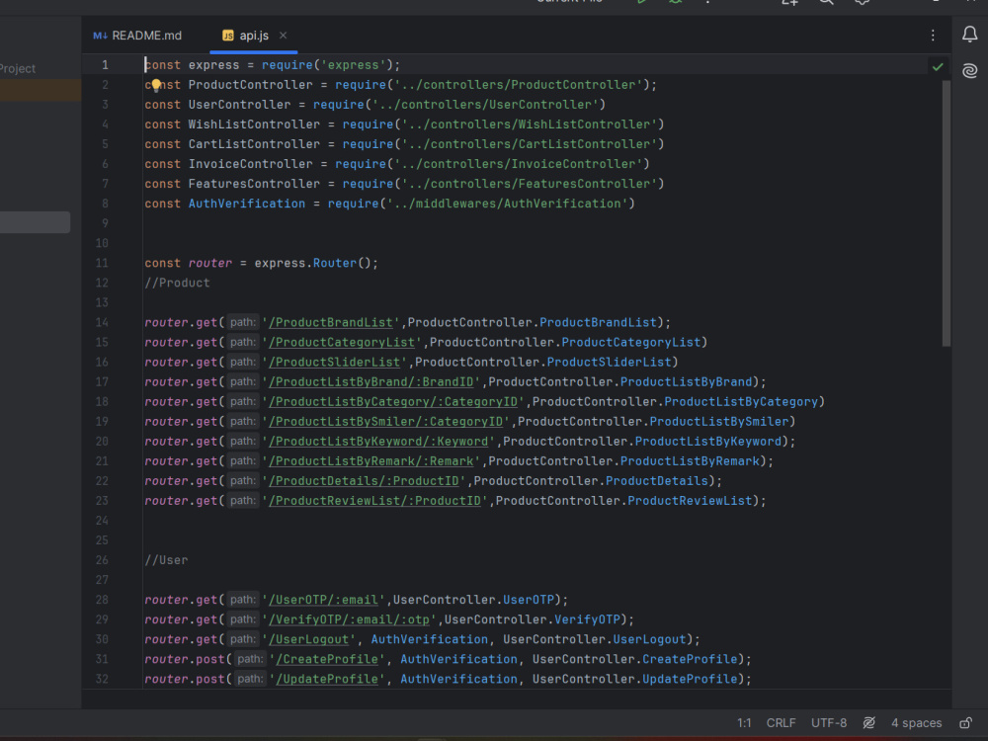Click express.Router() call on line 11
Image resolution: width=988 pixels, height=741 pixels.
click(x=316, y=264)
